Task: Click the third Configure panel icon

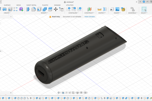Action: tap(79, 9)
